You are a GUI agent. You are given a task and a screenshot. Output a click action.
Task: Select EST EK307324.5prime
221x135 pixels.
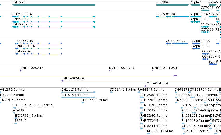point(16,118)
